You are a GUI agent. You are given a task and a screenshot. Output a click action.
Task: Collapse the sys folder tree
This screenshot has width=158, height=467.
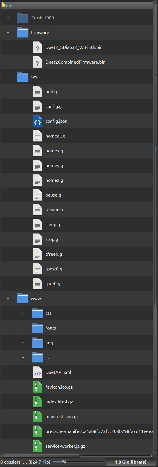(8, 77)
